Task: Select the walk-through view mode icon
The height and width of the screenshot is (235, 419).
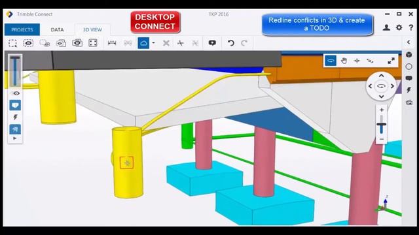Action: 370,61
